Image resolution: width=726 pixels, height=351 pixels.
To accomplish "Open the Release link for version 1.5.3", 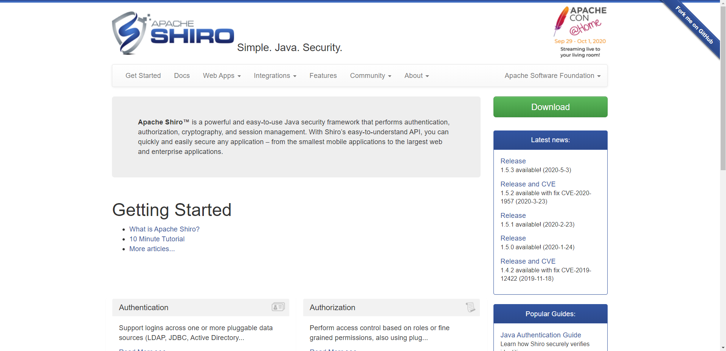I will [513, 161].
